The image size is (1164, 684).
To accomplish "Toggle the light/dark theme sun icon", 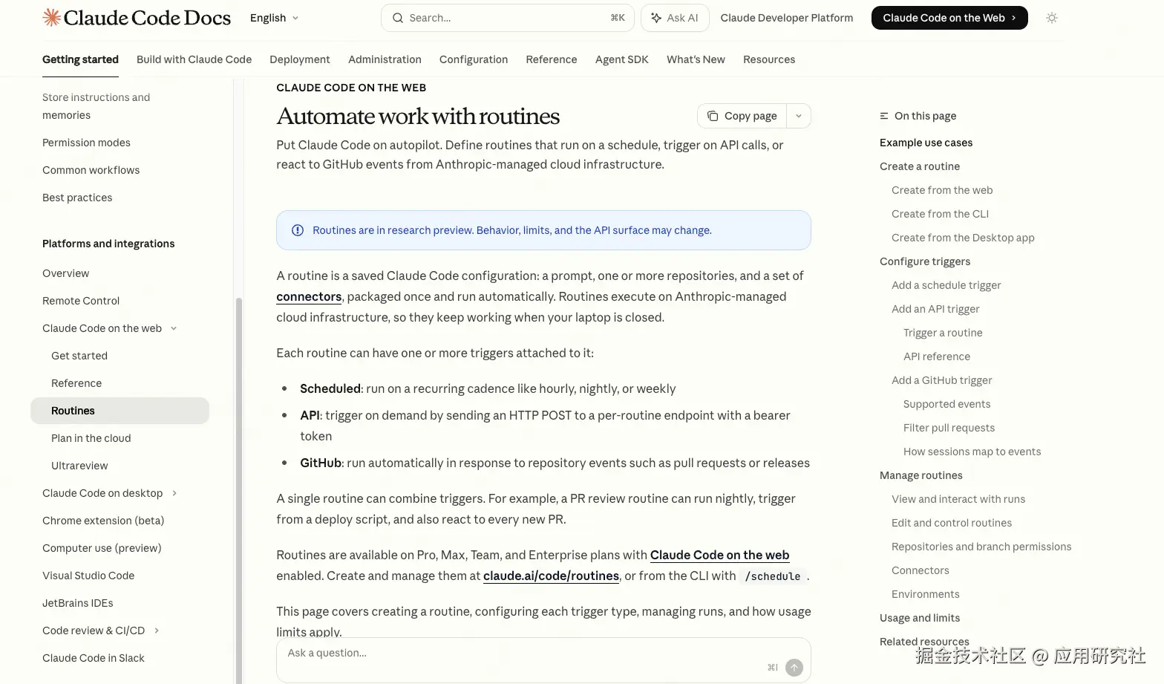I will point(1052,18).
